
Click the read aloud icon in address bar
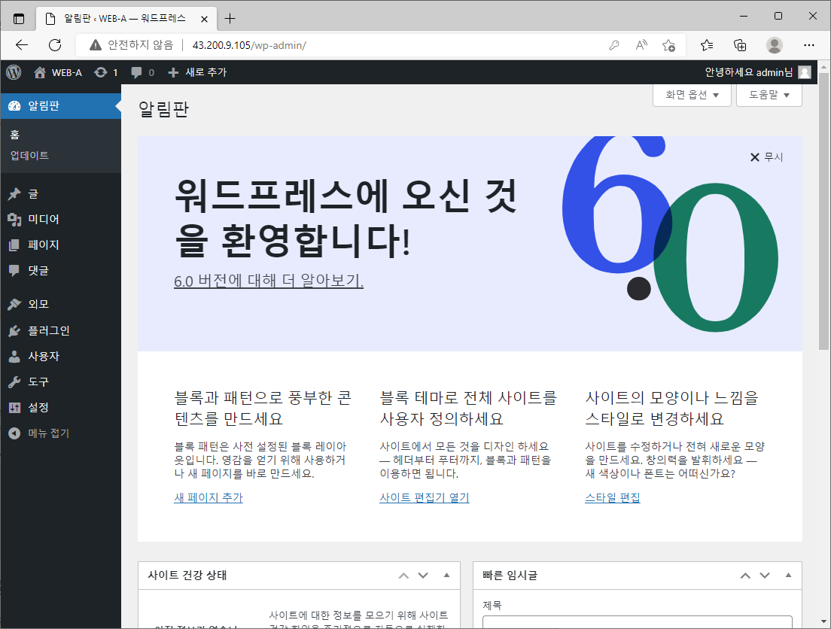tap(641, 46)
